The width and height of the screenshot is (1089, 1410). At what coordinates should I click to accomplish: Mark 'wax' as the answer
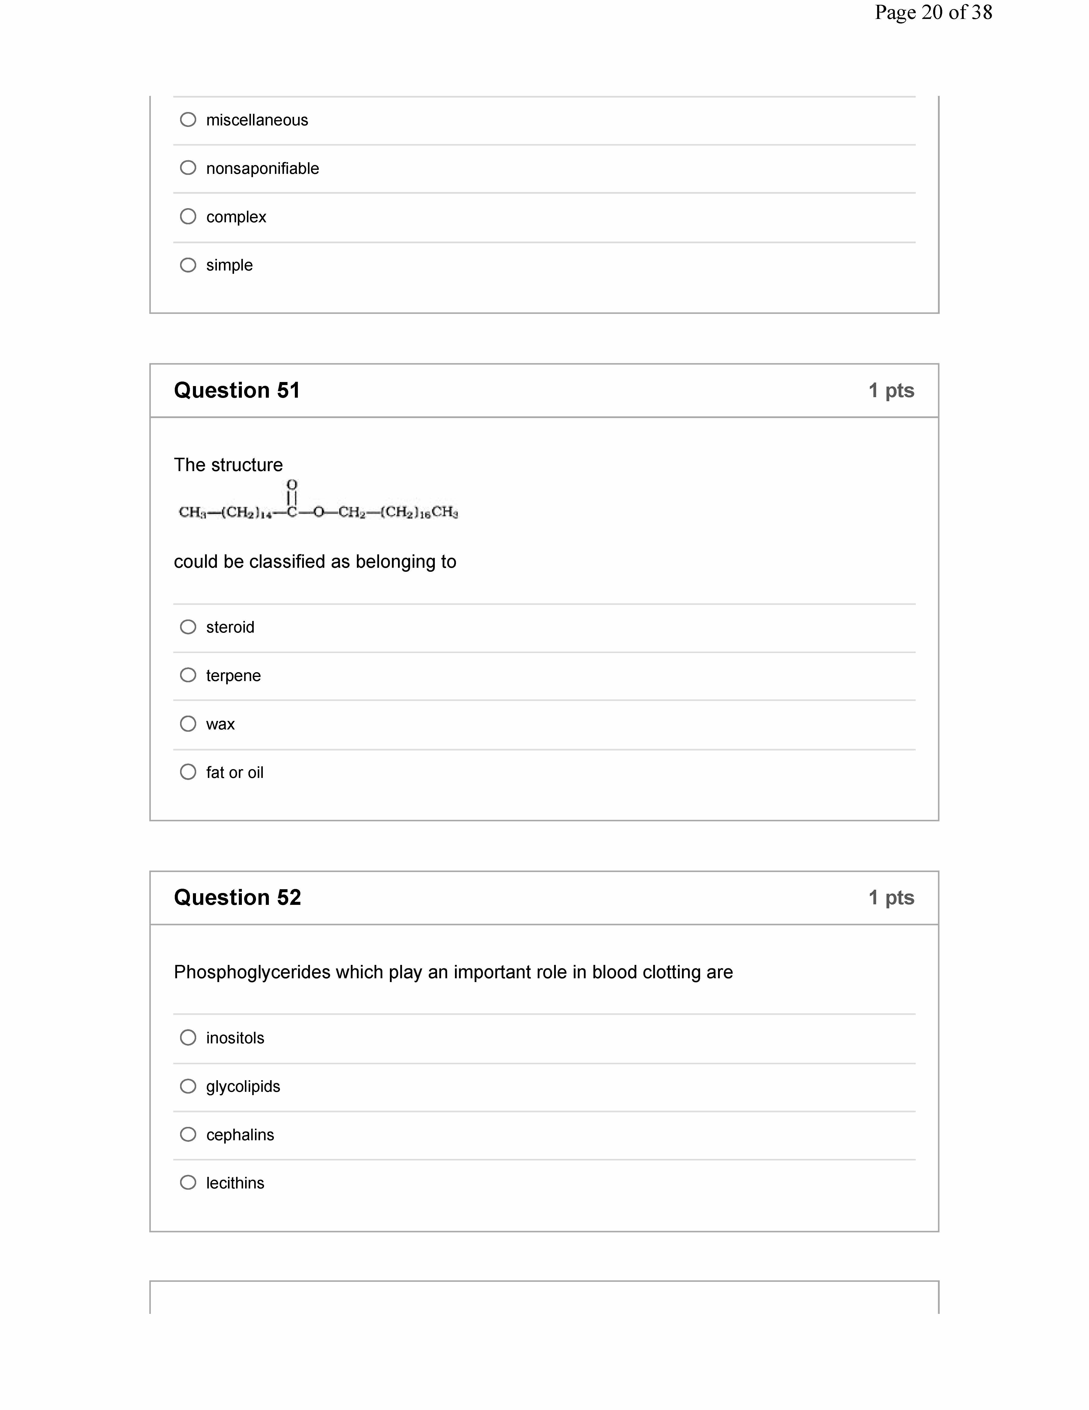188,724
